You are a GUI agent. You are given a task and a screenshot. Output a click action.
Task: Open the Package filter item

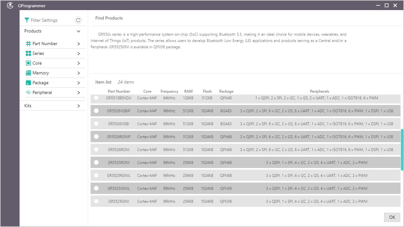[55, 83]
